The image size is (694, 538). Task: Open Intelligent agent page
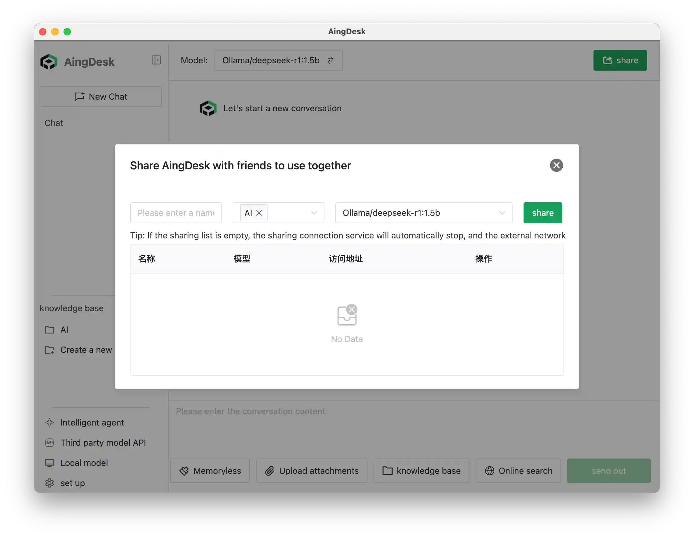click(x=92, y=422)
